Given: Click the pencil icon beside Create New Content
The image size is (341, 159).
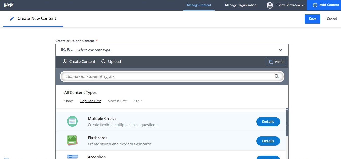Looking at the screenshot, I should (12, 19).
